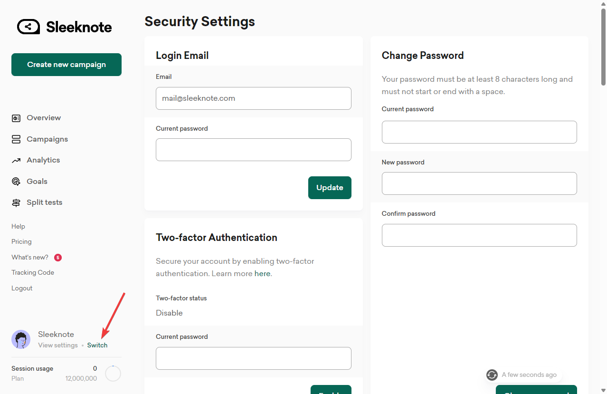The height and width of the screenshot is (394, 607).
Task: Click the Sleeknote logo icon
Action: [28, 27]
